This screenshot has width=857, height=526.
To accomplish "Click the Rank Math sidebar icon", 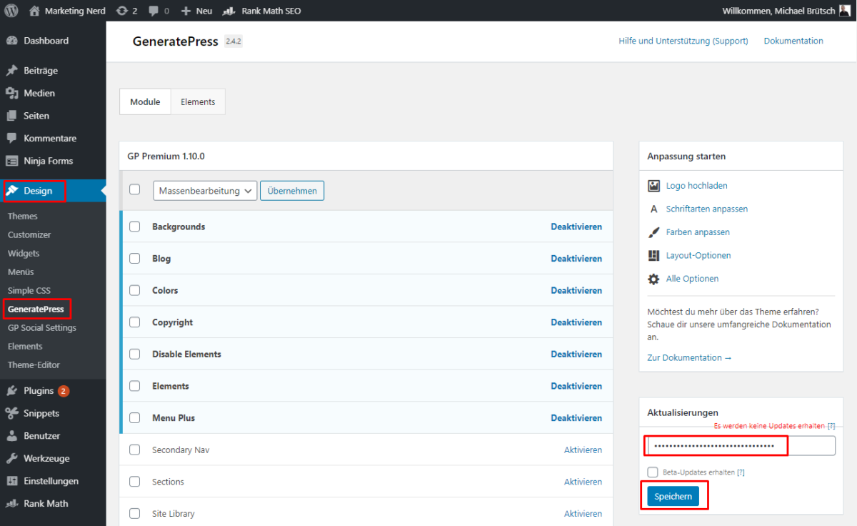I will (x=11, y=503).
